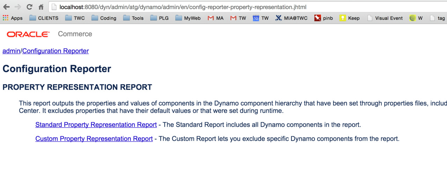Open the MIA@TWC bookmark
This screenshot has height=192, width=447.
(x=292, y=18)
